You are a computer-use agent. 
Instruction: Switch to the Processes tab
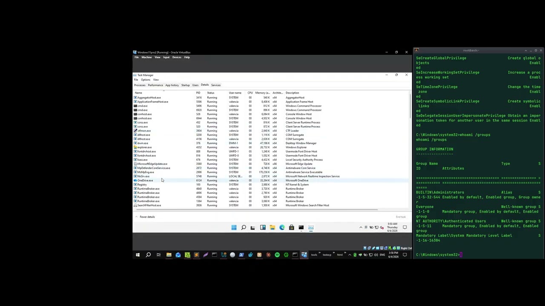[x=140, y=85]
